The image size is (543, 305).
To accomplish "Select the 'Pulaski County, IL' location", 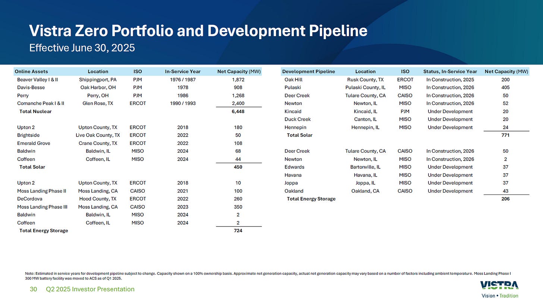I will [x=365, y=87].
